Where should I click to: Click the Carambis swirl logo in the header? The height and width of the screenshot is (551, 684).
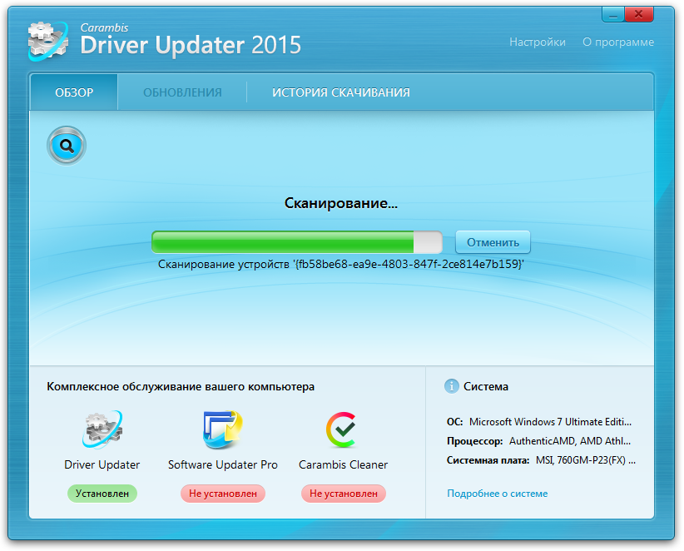(x=47, y=39)
